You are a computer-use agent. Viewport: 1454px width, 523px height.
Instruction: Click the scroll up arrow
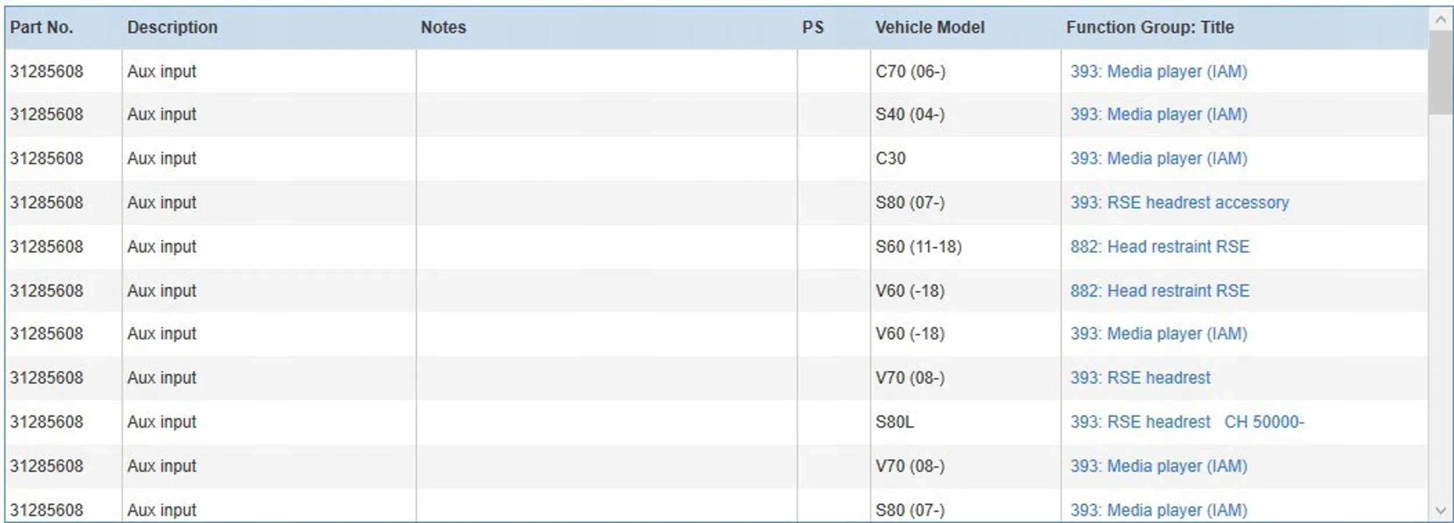(x=1440, y=20)
